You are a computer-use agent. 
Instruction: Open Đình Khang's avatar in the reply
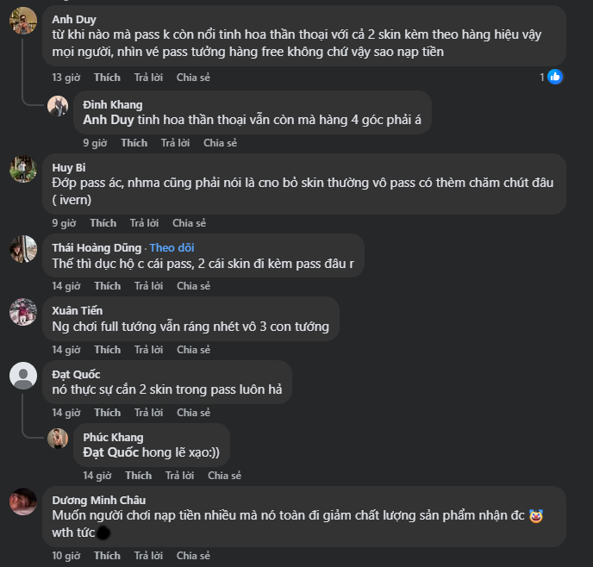pyautogui.click(x=58, y=106)
